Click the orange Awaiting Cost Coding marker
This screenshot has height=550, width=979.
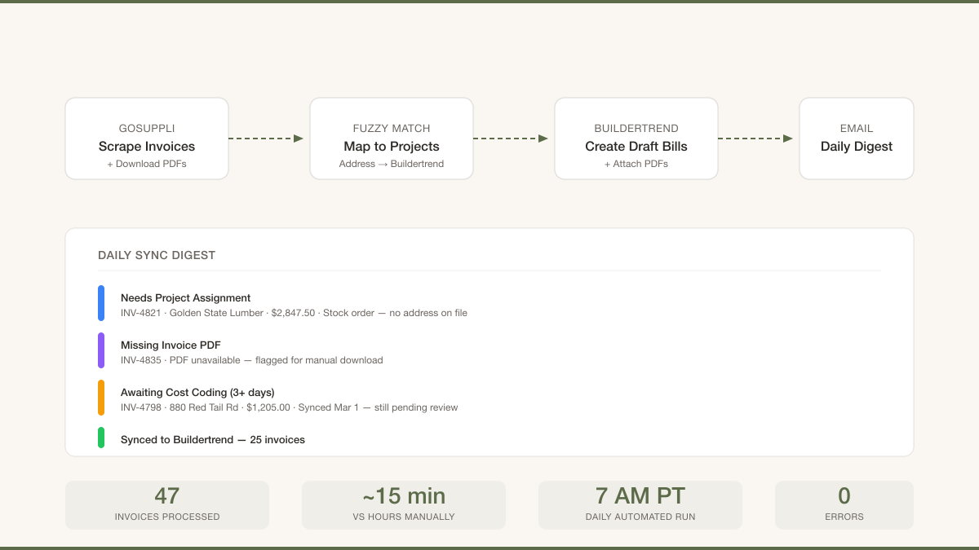coord(101,398)
